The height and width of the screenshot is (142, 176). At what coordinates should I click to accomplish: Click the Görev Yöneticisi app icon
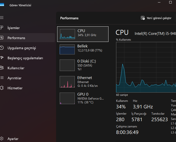click(x=2, y=5)
